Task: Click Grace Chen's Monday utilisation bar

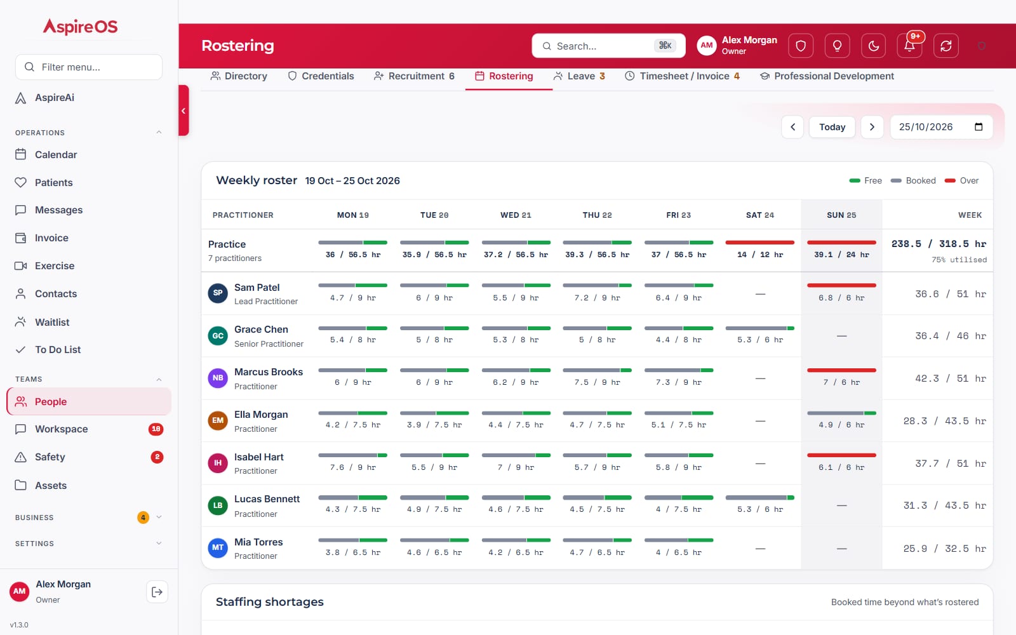Action: 352,328
